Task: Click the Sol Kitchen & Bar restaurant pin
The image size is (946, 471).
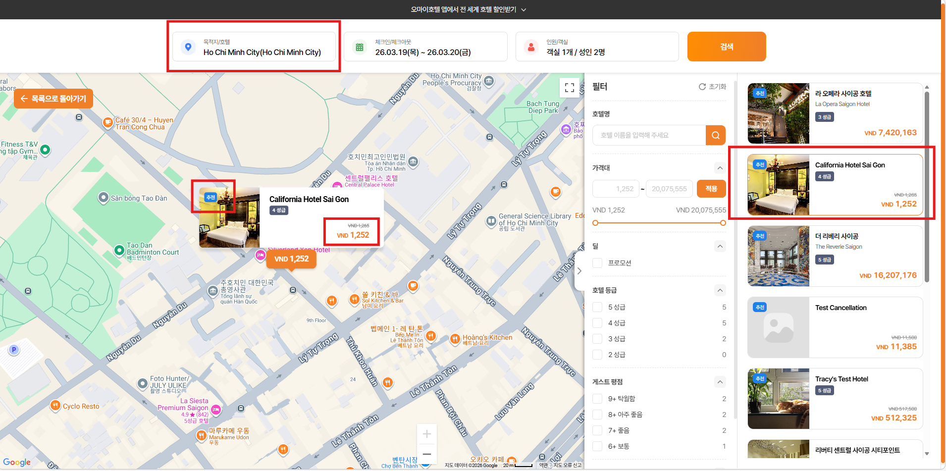Action: [x=354, y=299]
